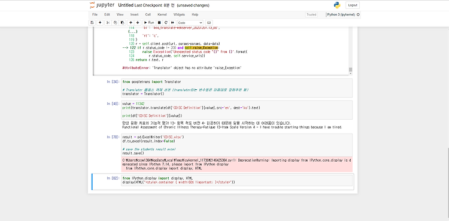Open the Widgets menu
The image size is (449, 221).
179,14
